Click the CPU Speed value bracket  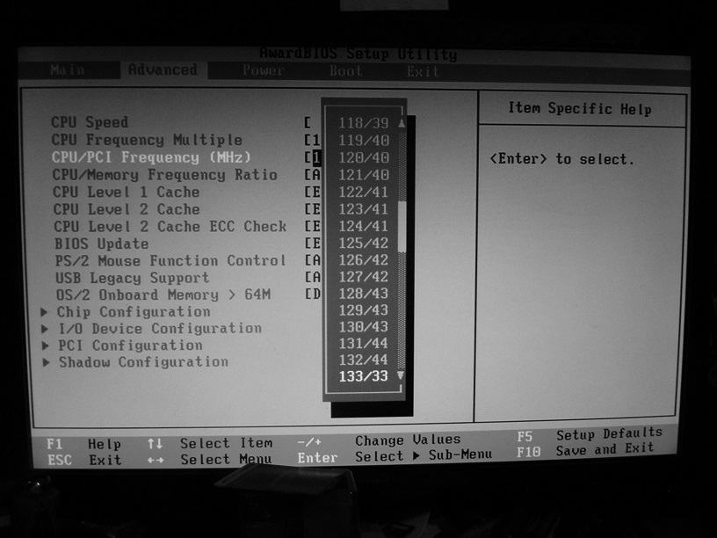308,122
